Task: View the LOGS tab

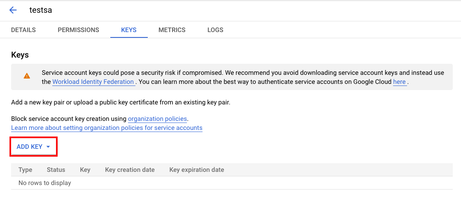Action: click(x=215, y=30)
